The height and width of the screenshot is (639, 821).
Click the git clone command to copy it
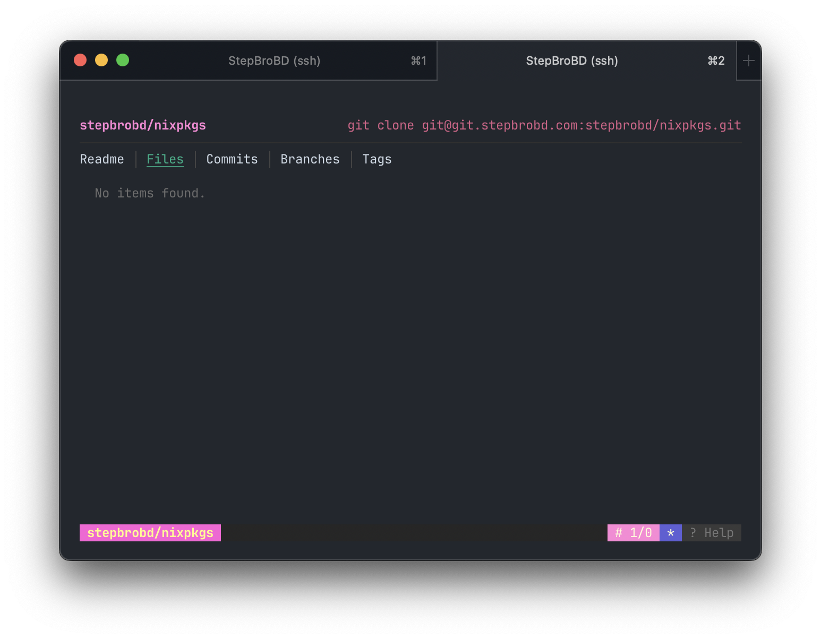coord(544,125)
